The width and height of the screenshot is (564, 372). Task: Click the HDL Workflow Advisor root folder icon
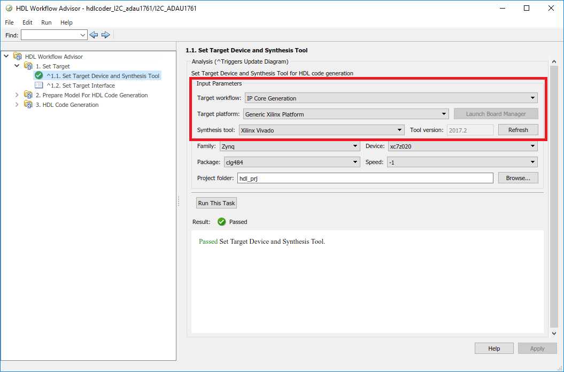(x=18, y=57)
